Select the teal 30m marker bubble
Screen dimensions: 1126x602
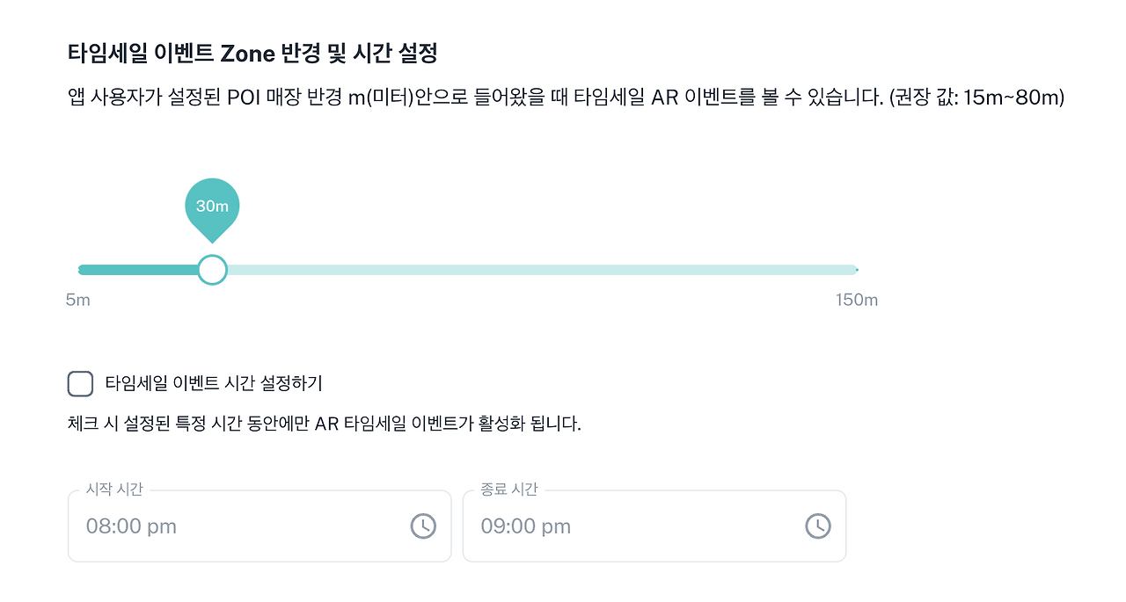211,205
